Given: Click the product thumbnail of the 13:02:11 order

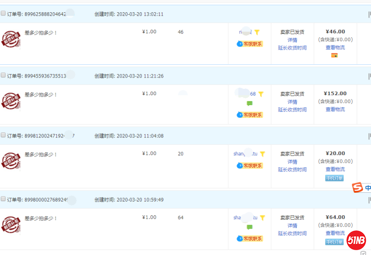Looking at the screenshot, I should (x=11, y=39).
